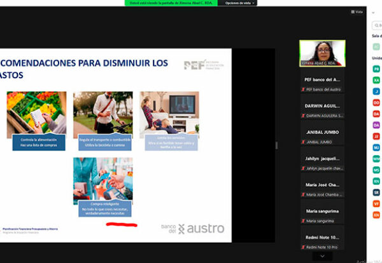Image resolution: width=382 pixels, height=263 pixels.
Task: Click the red DA participant avatar
Action: (376, 114)
